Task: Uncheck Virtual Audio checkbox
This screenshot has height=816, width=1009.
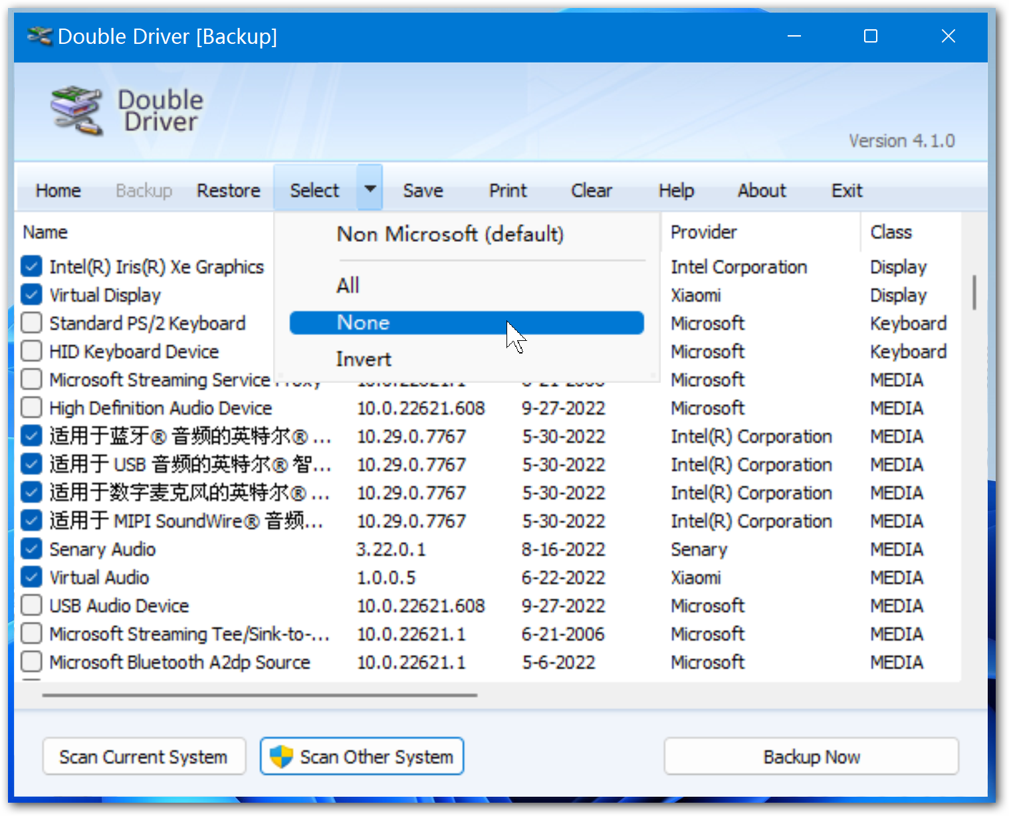Action: click(x=31, y=577)
